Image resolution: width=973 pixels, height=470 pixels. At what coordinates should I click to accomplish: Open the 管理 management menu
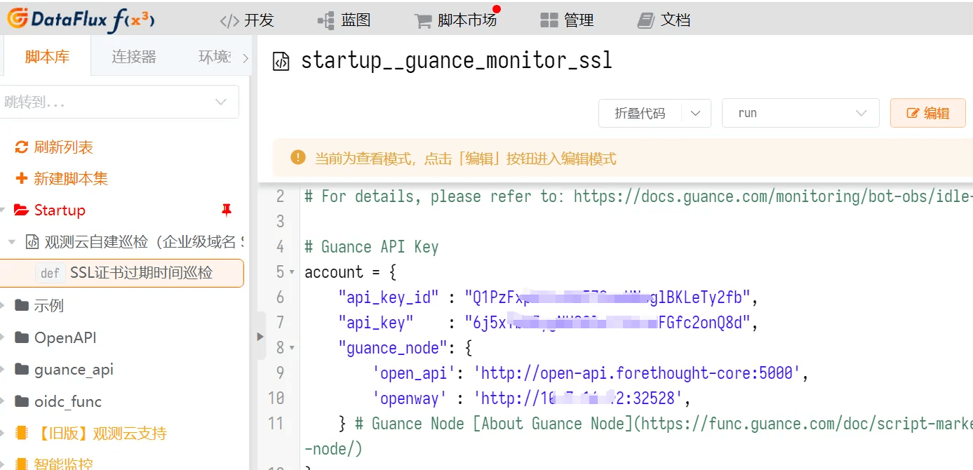(567, 20)
